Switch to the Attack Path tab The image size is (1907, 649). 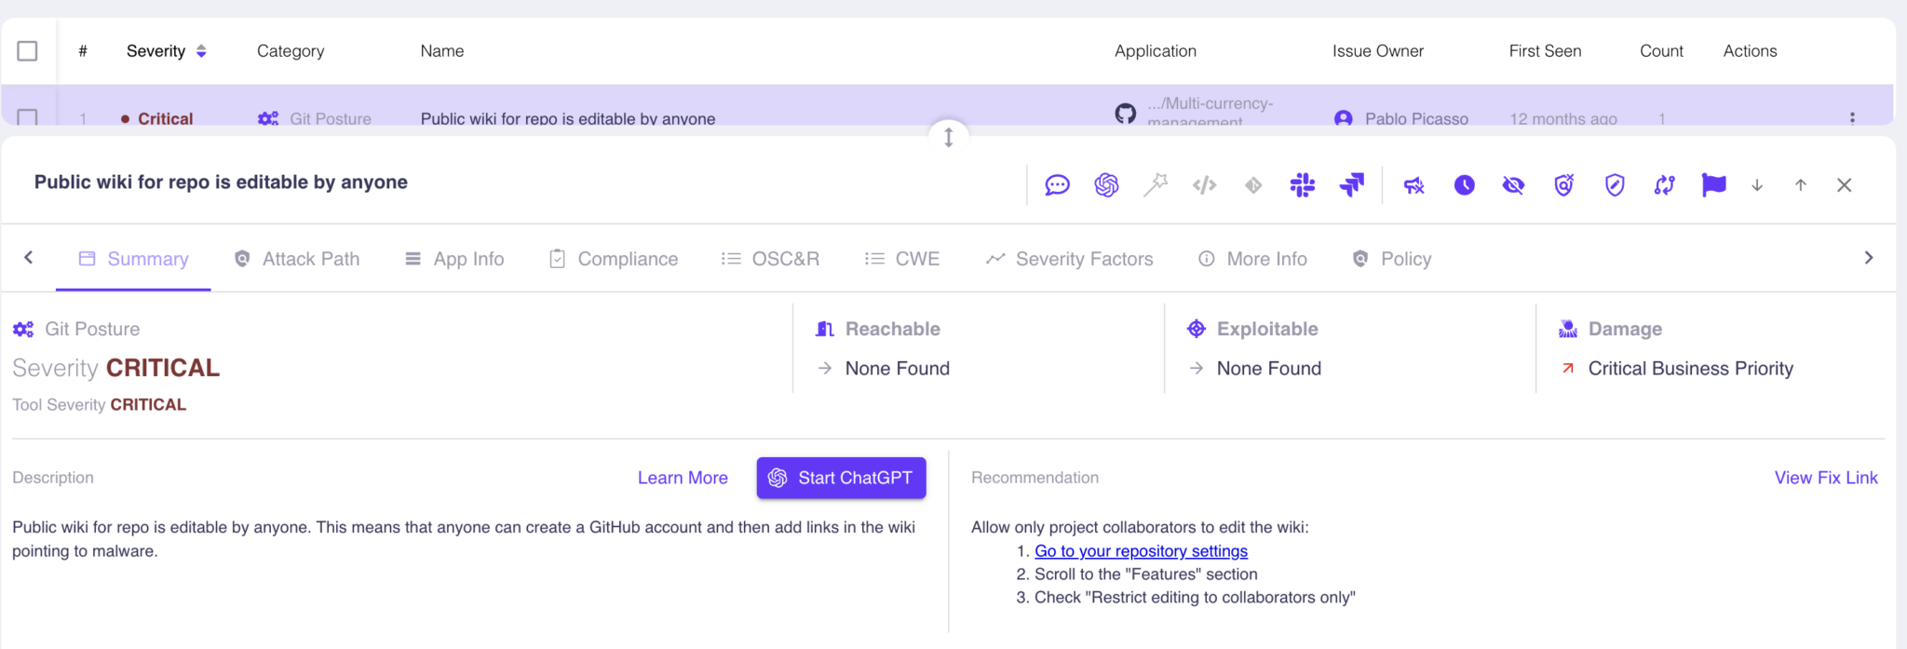(298, 259)
